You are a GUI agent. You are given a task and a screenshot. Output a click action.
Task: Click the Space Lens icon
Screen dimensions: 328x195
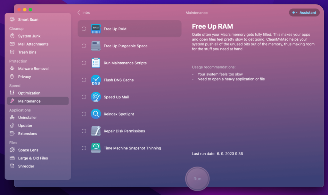[12, 150]
